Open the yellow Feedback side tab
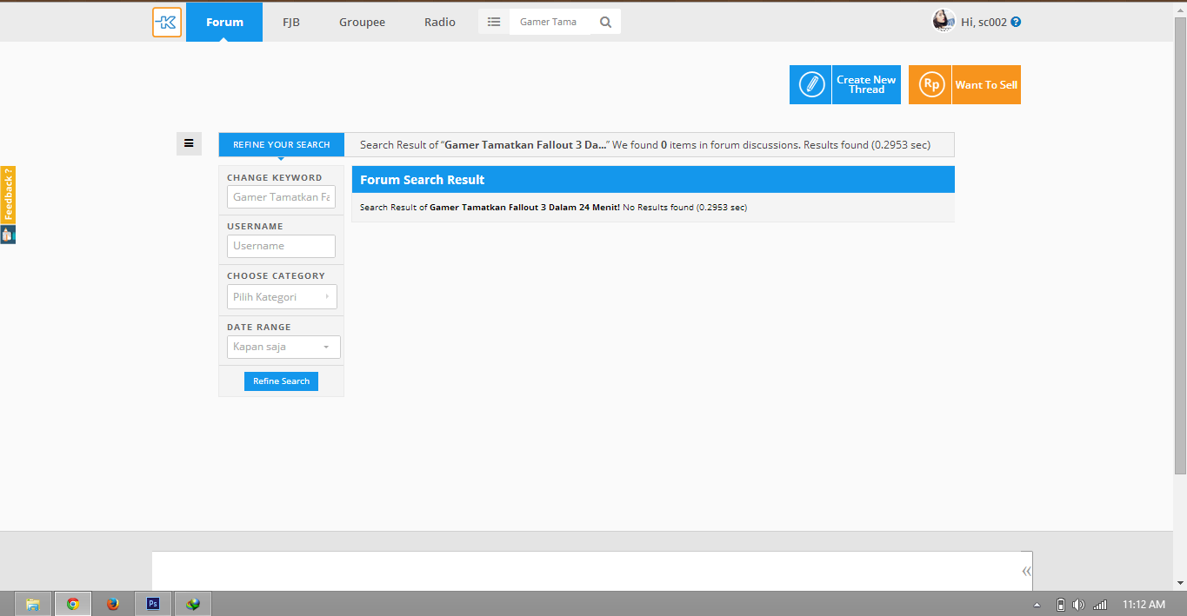This screenshot has width=1187, height=616. pyautogui.click(x=8, y=195)
